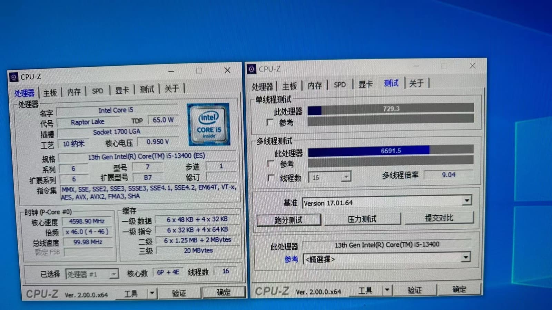Open the 显卡 tab in the processor window
This screenshot has height=310, width=552.
[x=122, y=90]
